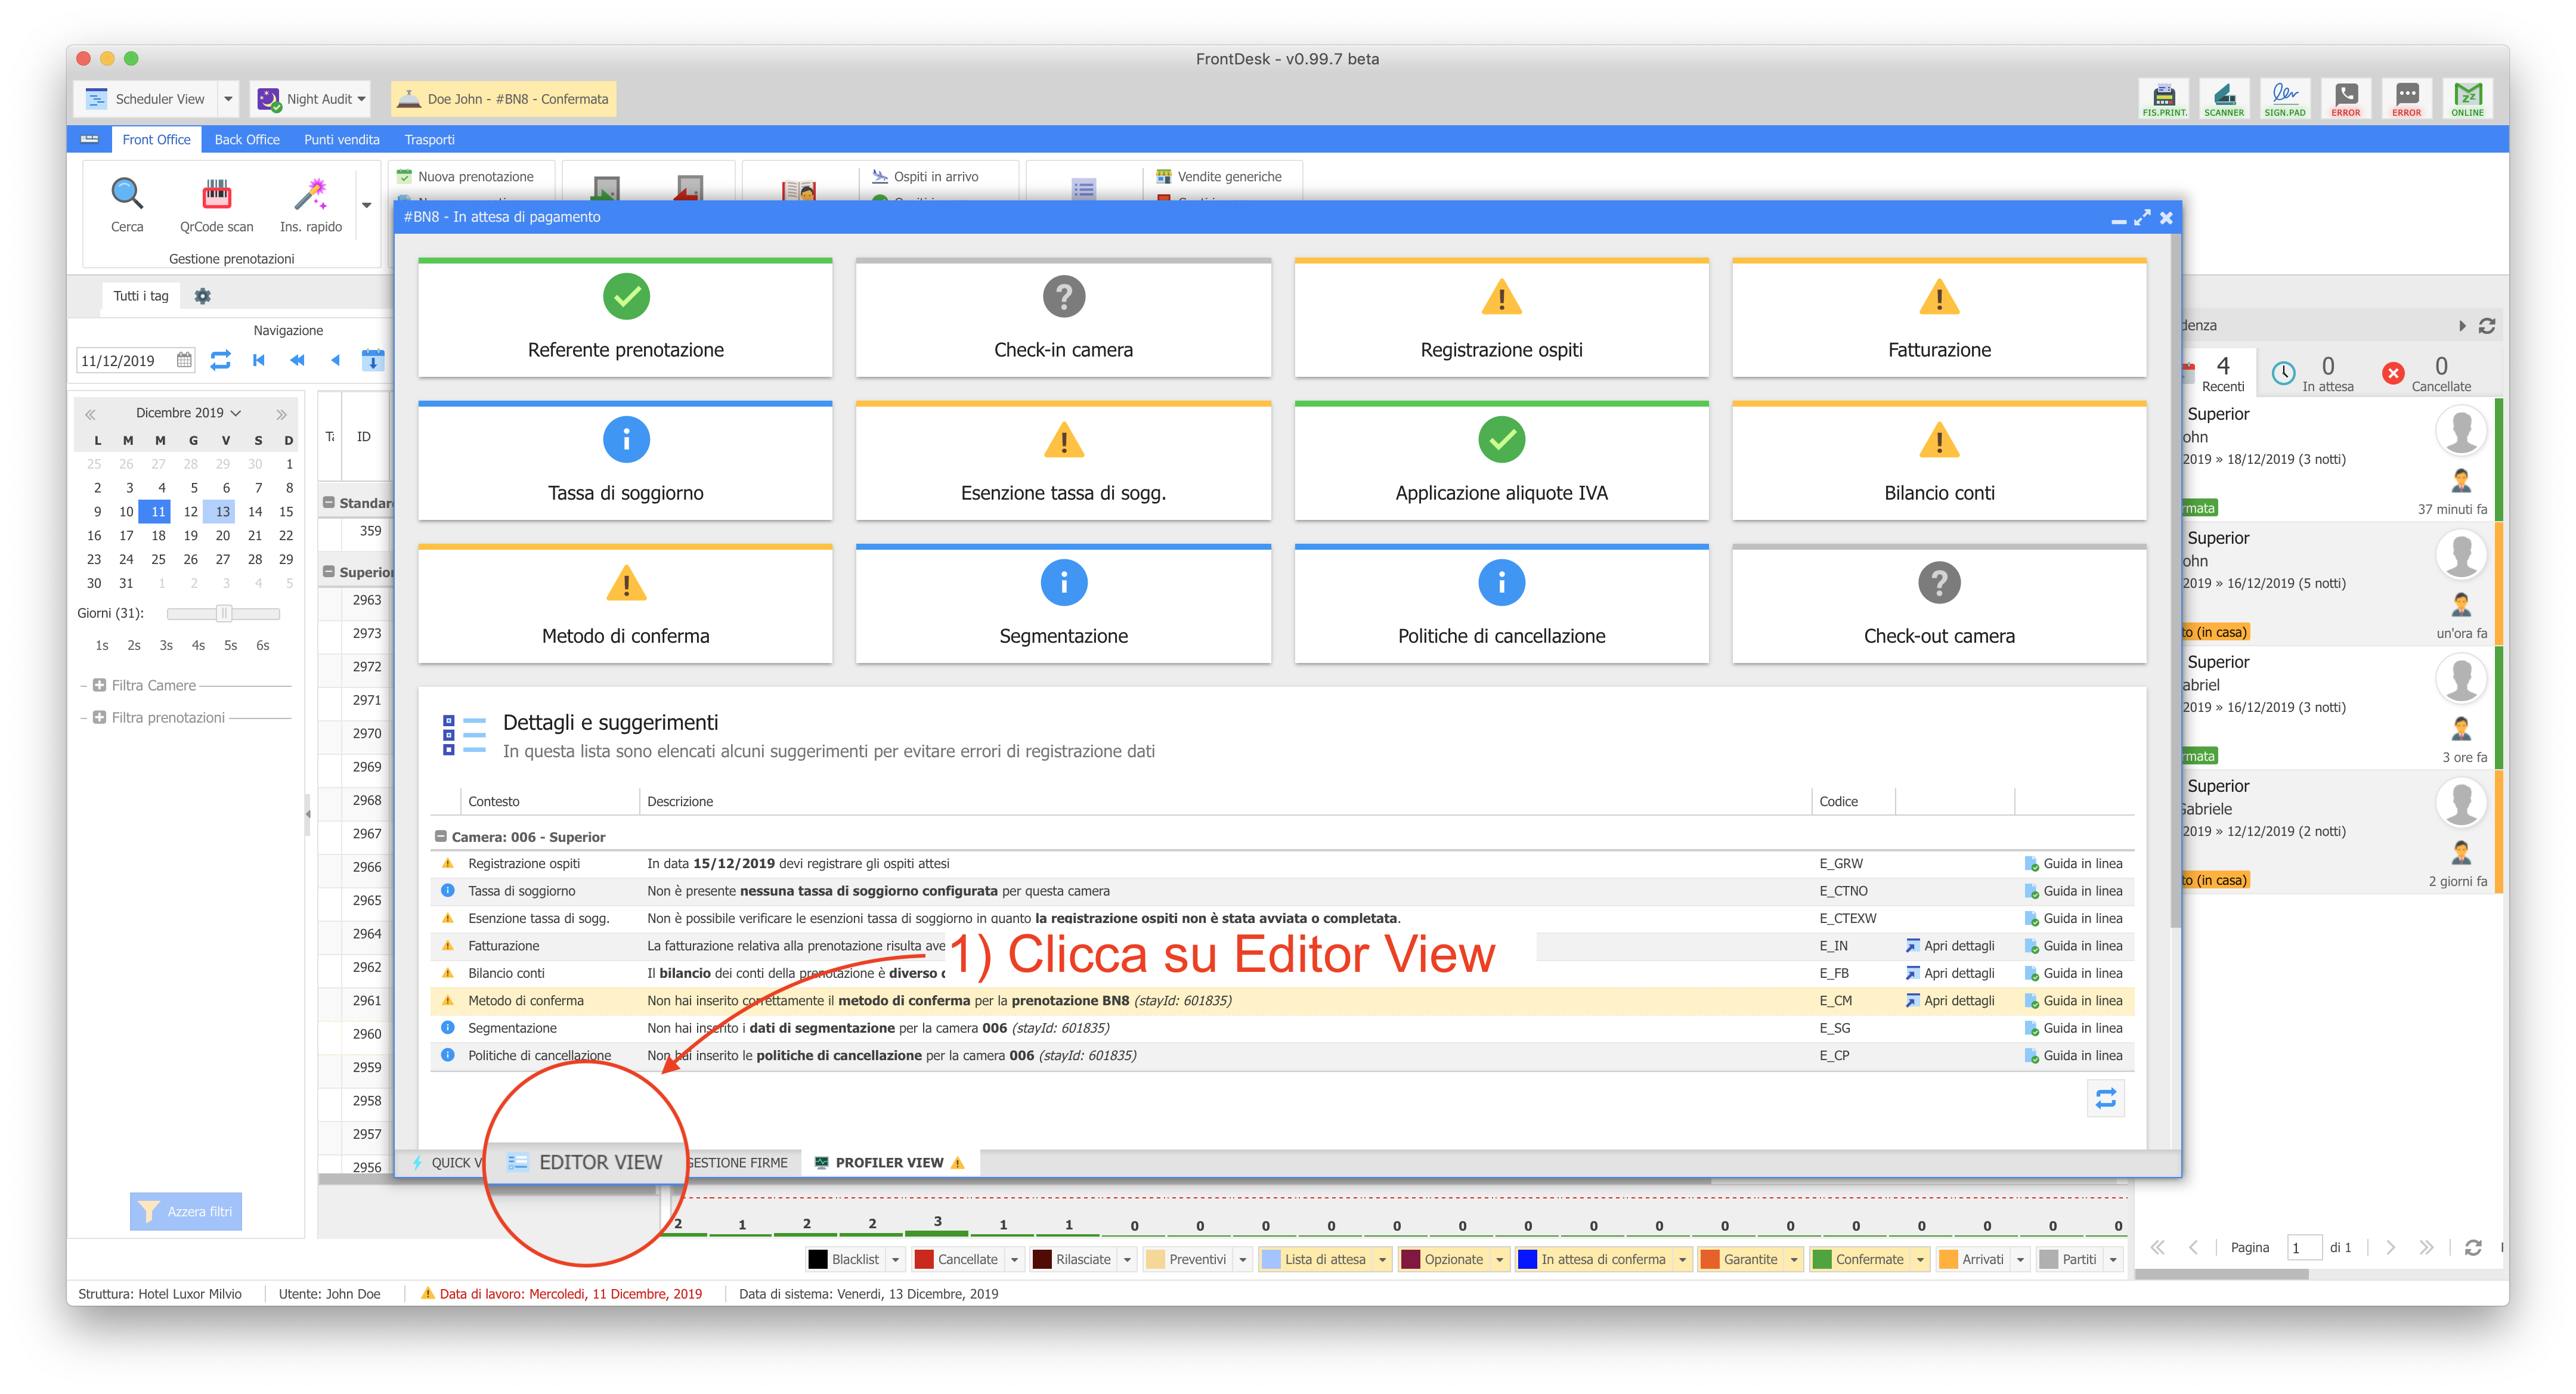Switch to PROFILER VIEW tab
Viewport: 2576px width, 1394px height.
889,1162
